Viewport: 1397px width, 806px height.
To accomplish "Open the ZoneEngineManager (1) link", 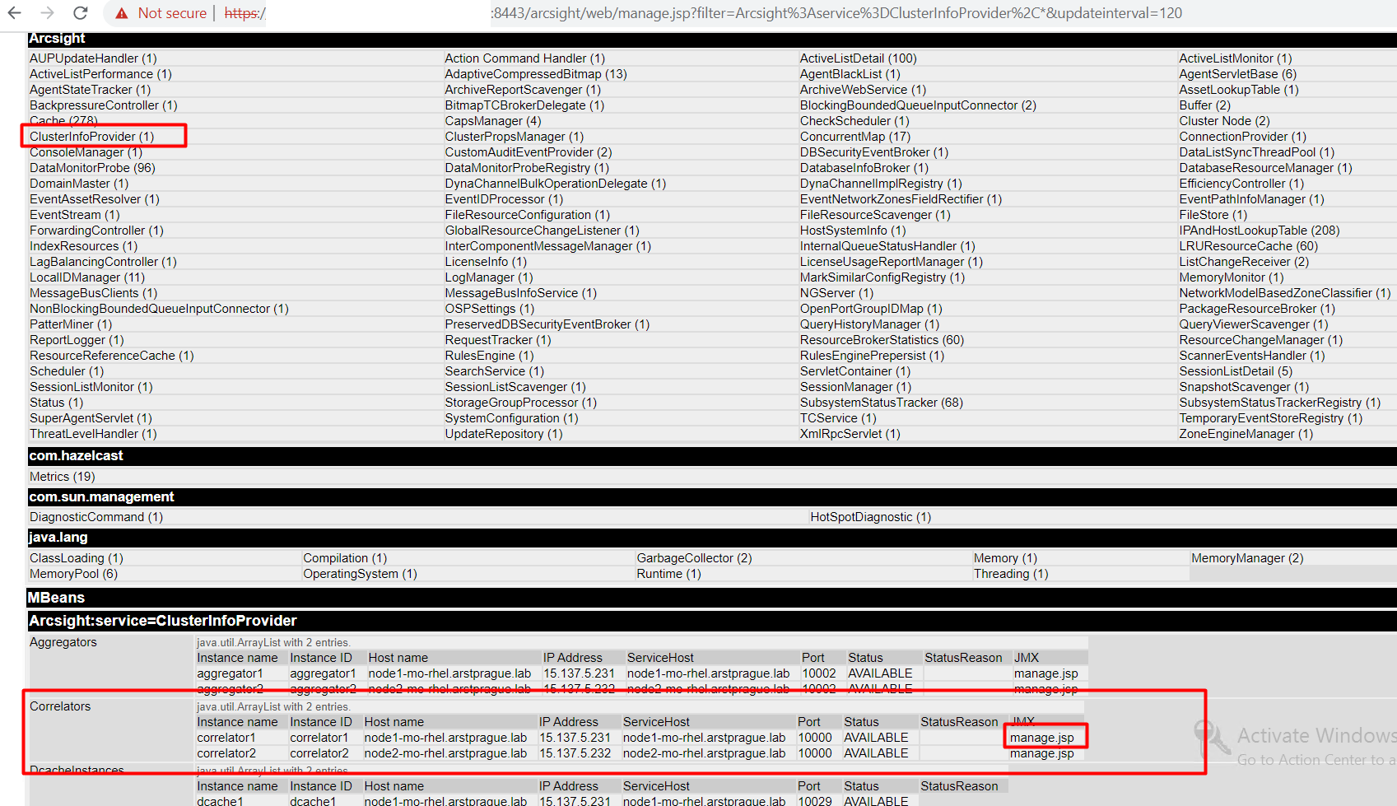I will point(1246,434).
